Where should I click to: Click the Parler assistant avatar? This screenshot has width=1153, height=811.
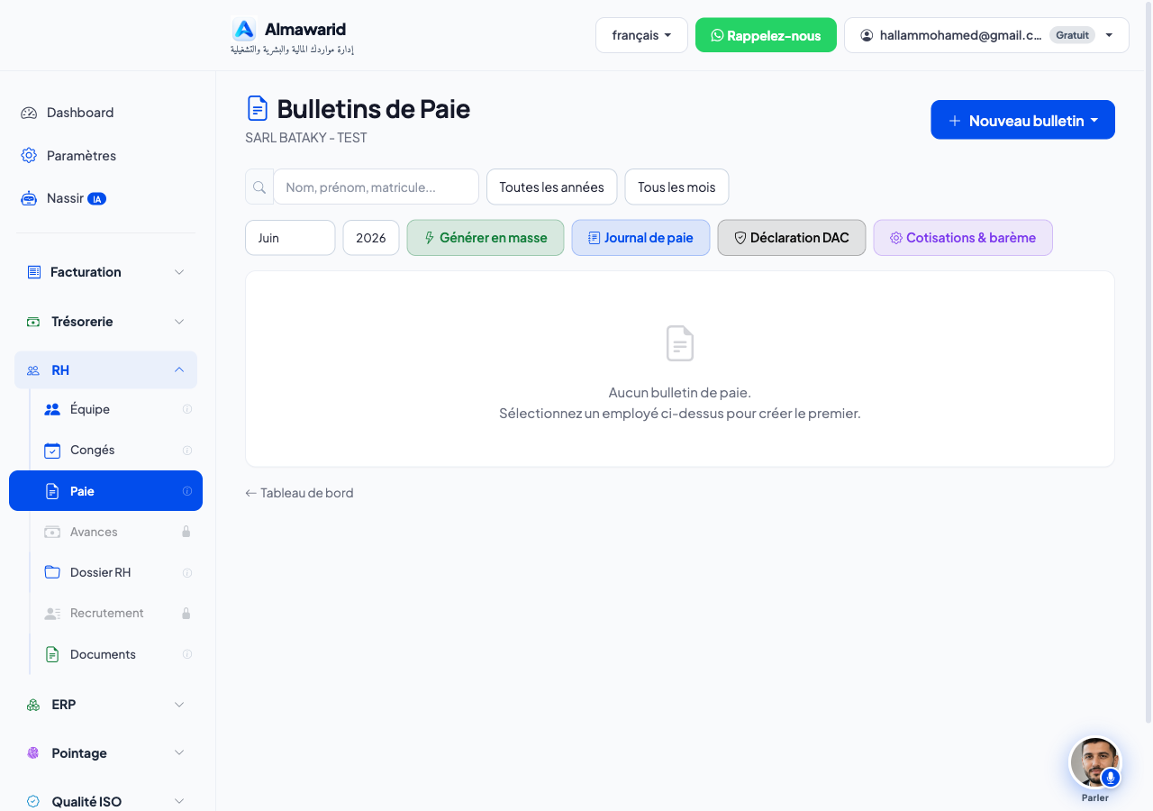pyautogui.click(x=1095, y=763)
